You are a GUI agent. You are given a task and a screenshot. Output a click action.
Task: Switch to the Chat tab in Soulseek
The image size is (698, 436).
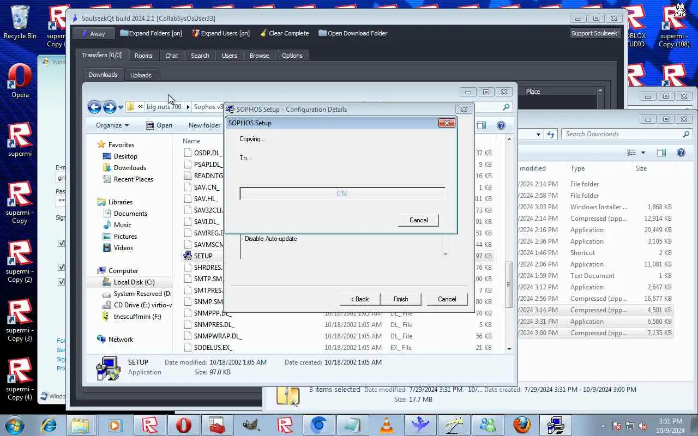click(x=172, y=56)
